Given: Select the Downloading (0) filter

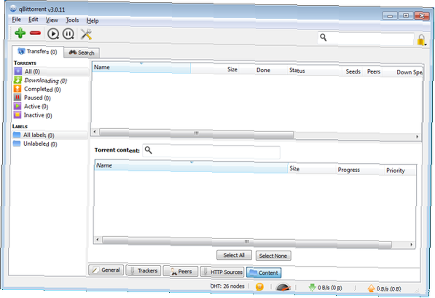Looking at the screenshot, I should click(46, 80).
